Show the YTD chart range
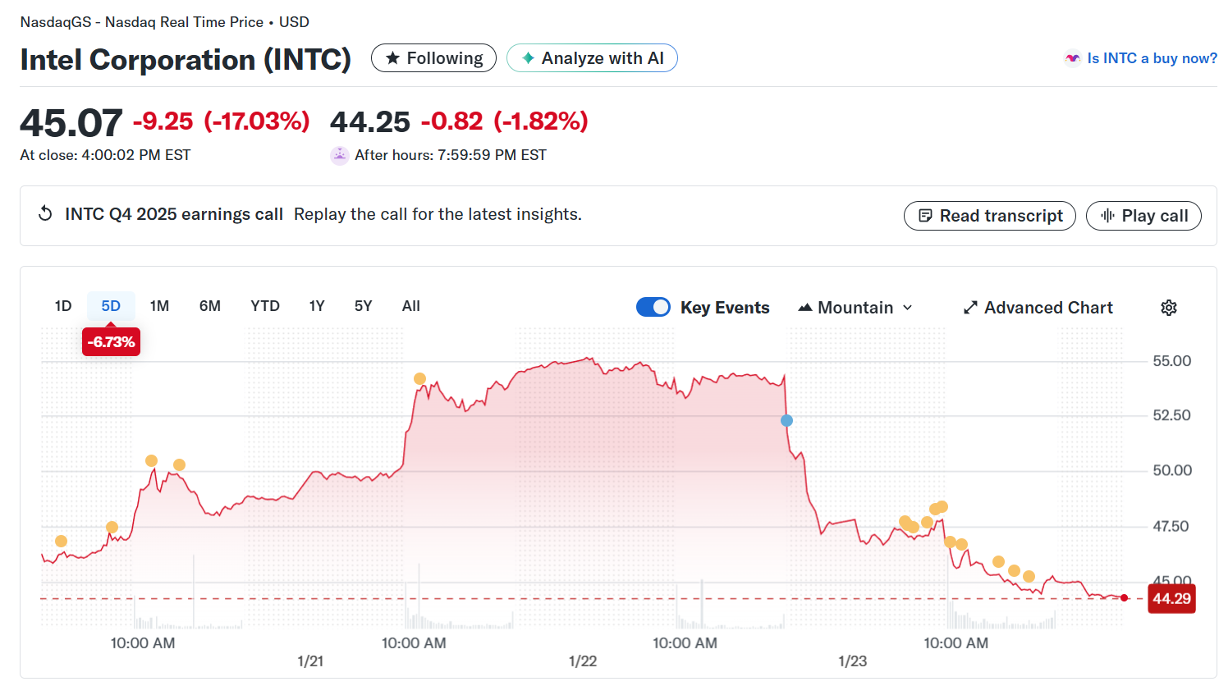This screenshot has width=1219, height=686. (x=265, y=306)
